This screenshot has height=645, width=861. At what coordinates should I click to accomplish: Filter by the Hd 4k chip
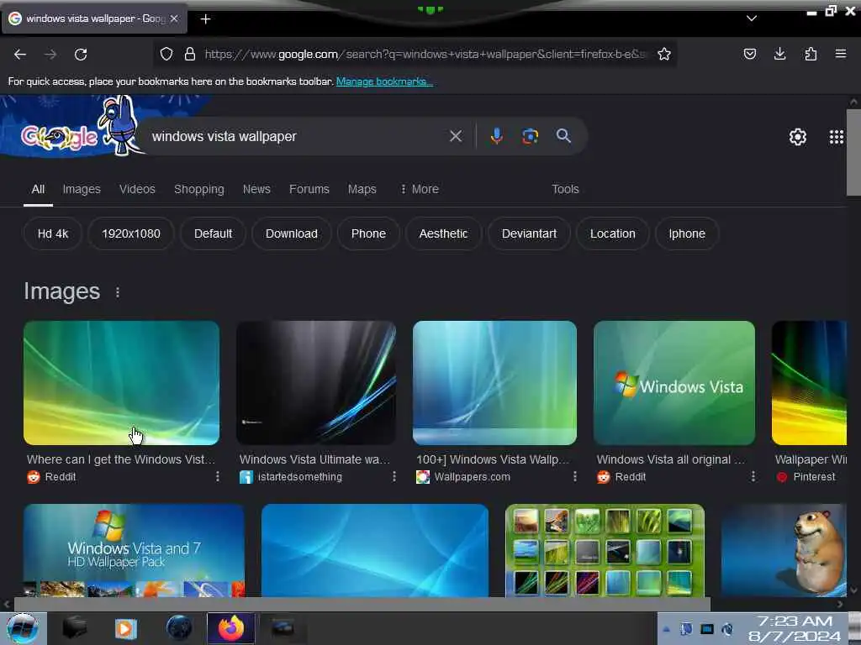53,233
